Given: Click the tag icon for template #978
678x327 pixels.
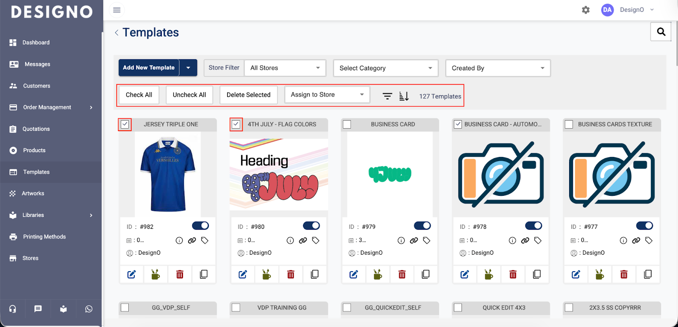Looking at the screenshot, I should [x=538, y=240].
